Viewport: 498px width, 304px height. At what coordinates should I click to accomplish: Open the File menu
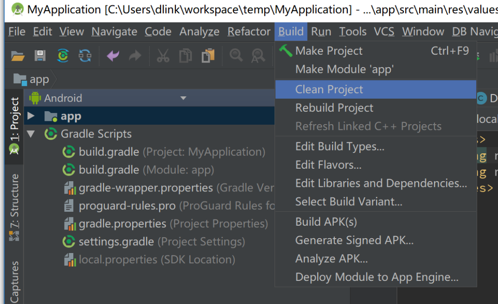[17, 32]
